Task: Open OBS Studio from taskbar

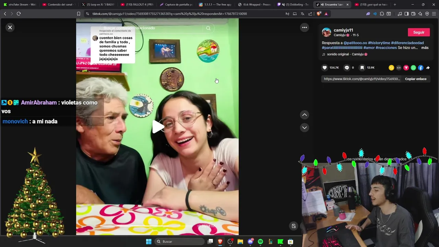Action: pyautogui.click(x=230, y=242)
